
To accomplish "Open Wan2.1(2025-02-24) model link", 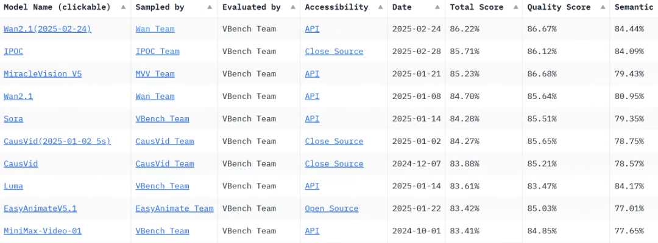I will 48,29.
